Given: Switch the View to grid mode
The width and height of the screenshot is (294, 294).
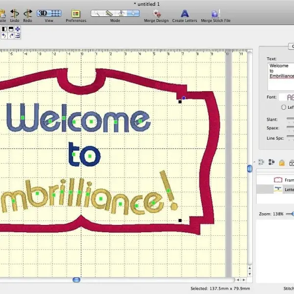Looking at the screenshot, I should tap(55, 13).
